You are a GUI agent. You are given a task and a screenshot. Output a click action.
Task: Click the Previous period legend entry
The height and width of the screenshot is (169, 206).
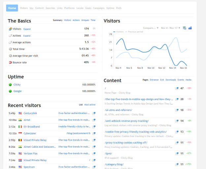[x=134, y=32]
